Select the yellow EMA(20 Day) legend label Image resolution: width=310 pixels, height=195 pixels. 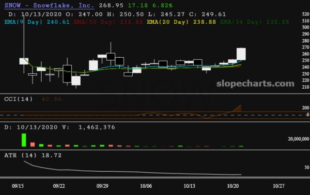coord(169,22)
